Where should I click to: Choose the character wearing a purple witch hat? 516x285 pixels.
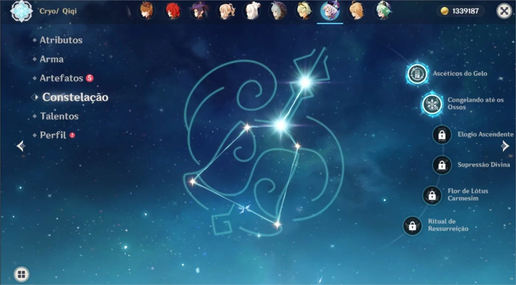[199, 11]
